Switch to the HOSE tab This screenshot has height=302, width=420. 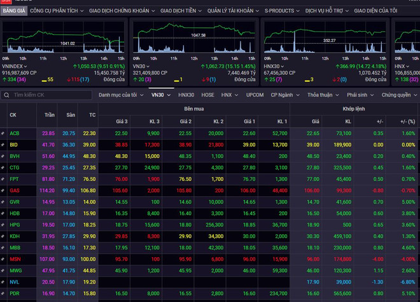point(207,95)
